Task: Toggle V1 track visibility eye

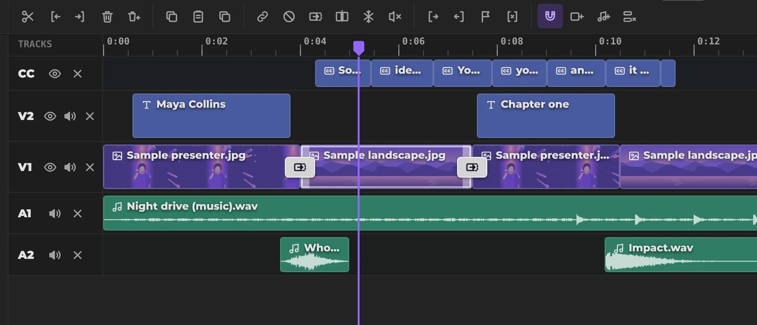Action: pyautogui.click(x=50, y=167)
